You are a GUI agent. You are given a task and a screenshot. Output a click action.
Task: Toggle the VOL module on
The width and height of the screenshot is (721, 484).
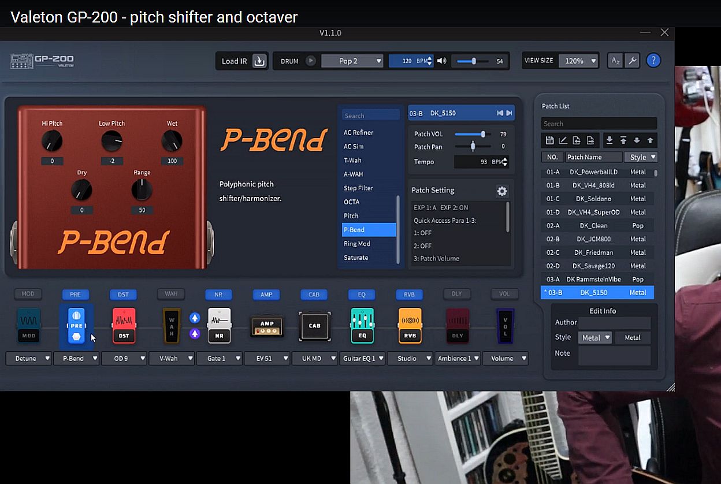pyautogui.click(x=504, y=294)
